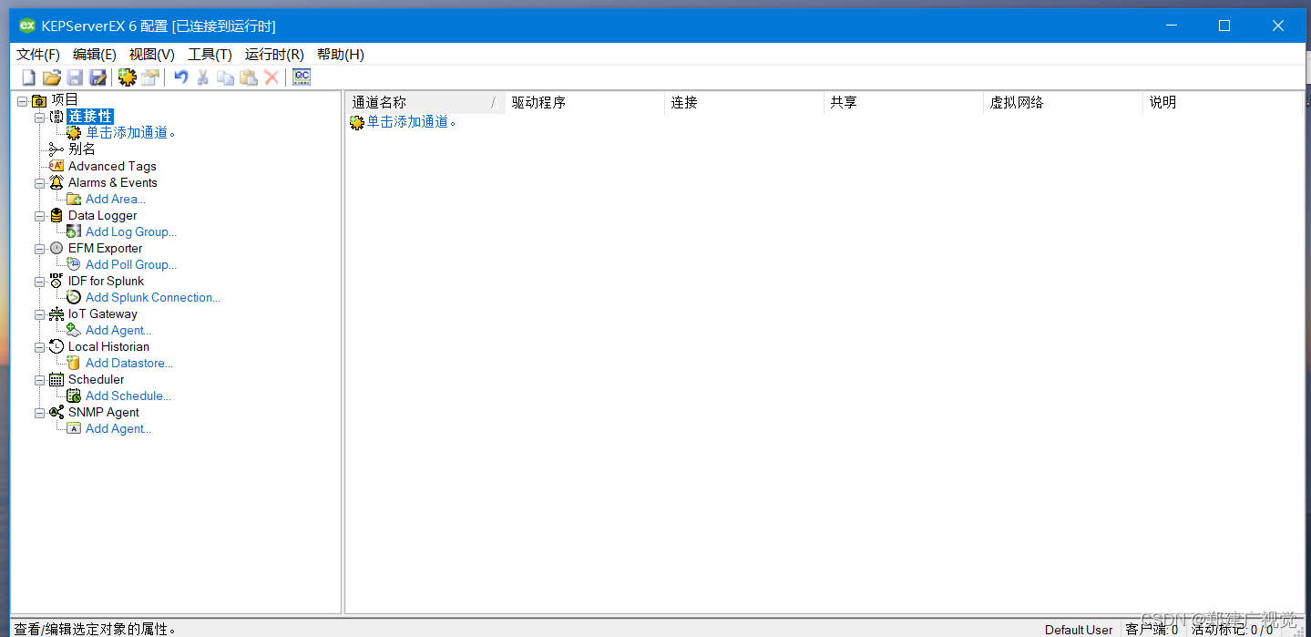Collapse the SNMP Agent node
The width and height of the screenshot is (1311, 637).
coord(39,413)
